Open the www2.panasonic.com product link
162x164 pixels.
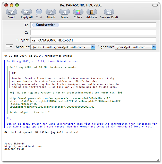[x=60, y=98]
